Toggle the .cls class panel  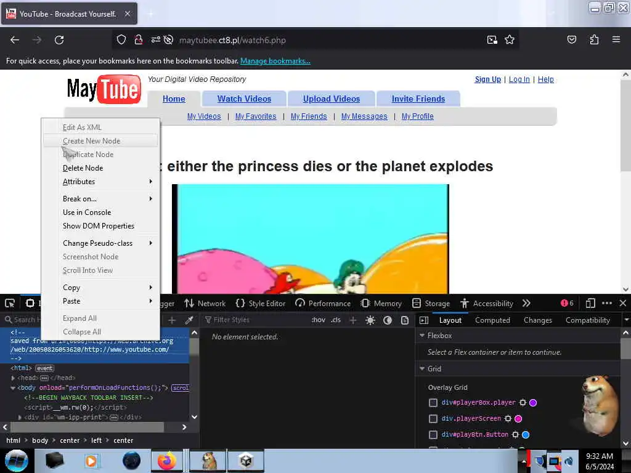point(336,320)
